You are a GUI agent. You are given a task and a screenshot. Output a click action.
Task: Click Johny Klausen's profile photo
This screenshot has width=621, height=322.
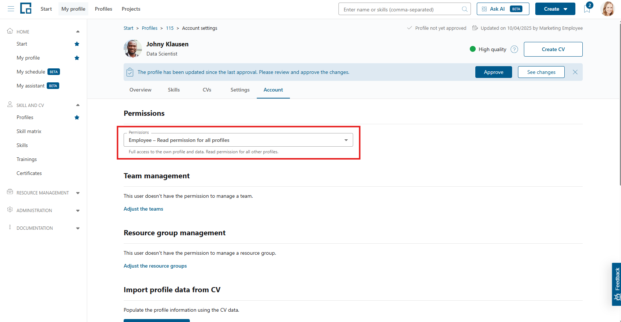(x=133, y=49)
